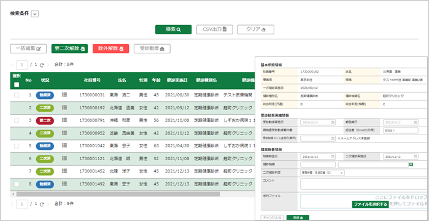Viewport: 429px width, 221px height.
Task: Open the detail list icon for row 4 近畿
Action: pyautogui.click(x=64, y=133)
